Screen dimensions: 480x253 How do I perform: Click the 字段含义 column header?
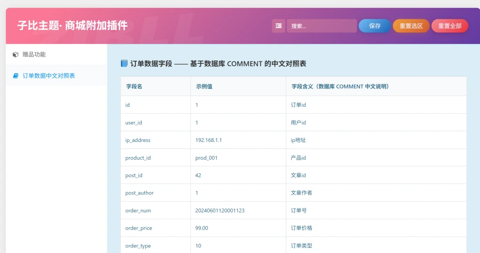340,86
